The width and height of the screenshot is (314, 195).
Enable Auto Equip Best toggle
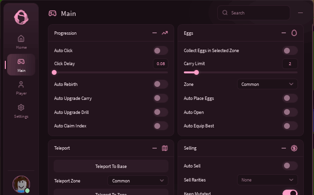(x=290, y=126)
